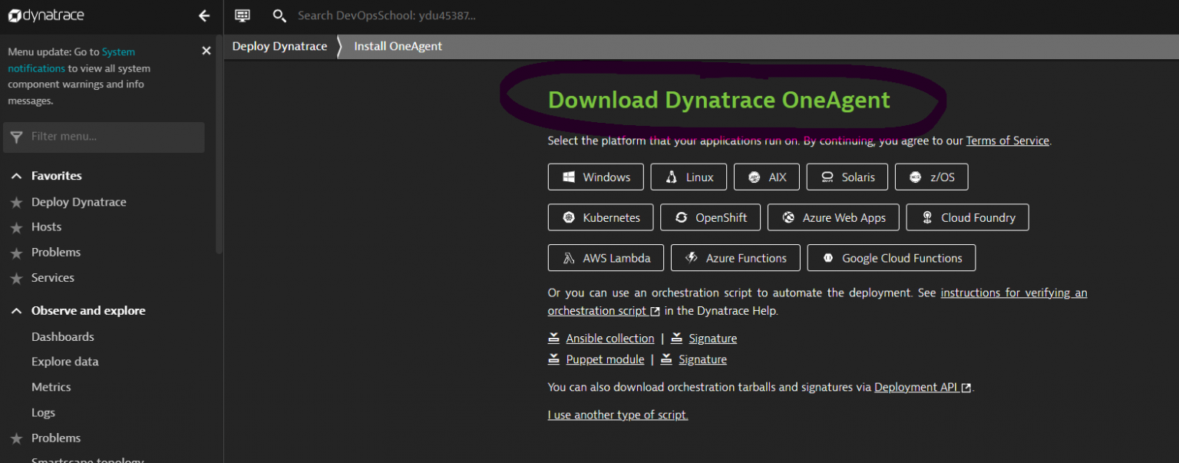Toggle the star beside Services
The height and width of the screenshot is (463, 1179).
coord(16,278)
